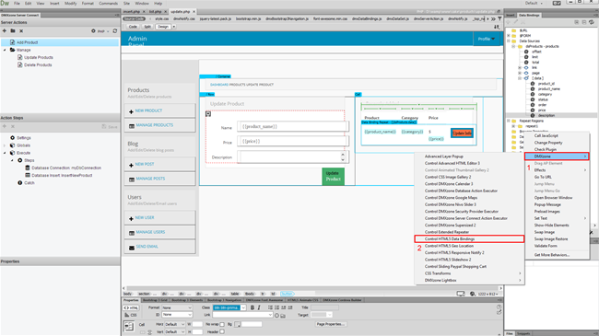Click the point-to-file target icon beside Link
599x336 pixels.
coord(277,316)
